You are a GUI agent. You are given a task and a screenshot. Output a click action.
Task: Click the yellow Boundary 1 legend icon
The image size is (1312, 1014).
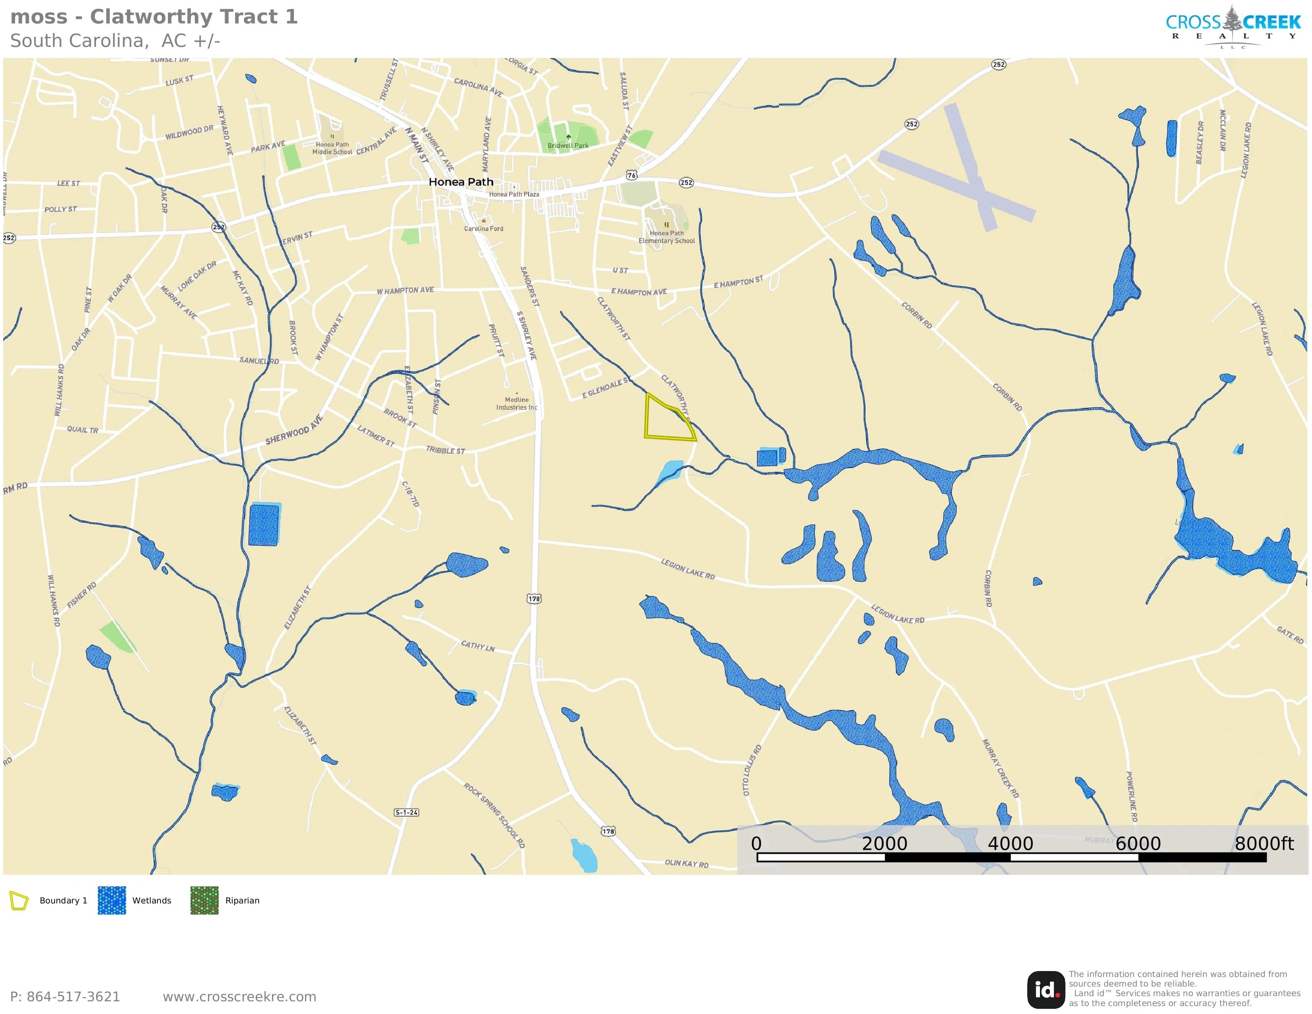19,900
